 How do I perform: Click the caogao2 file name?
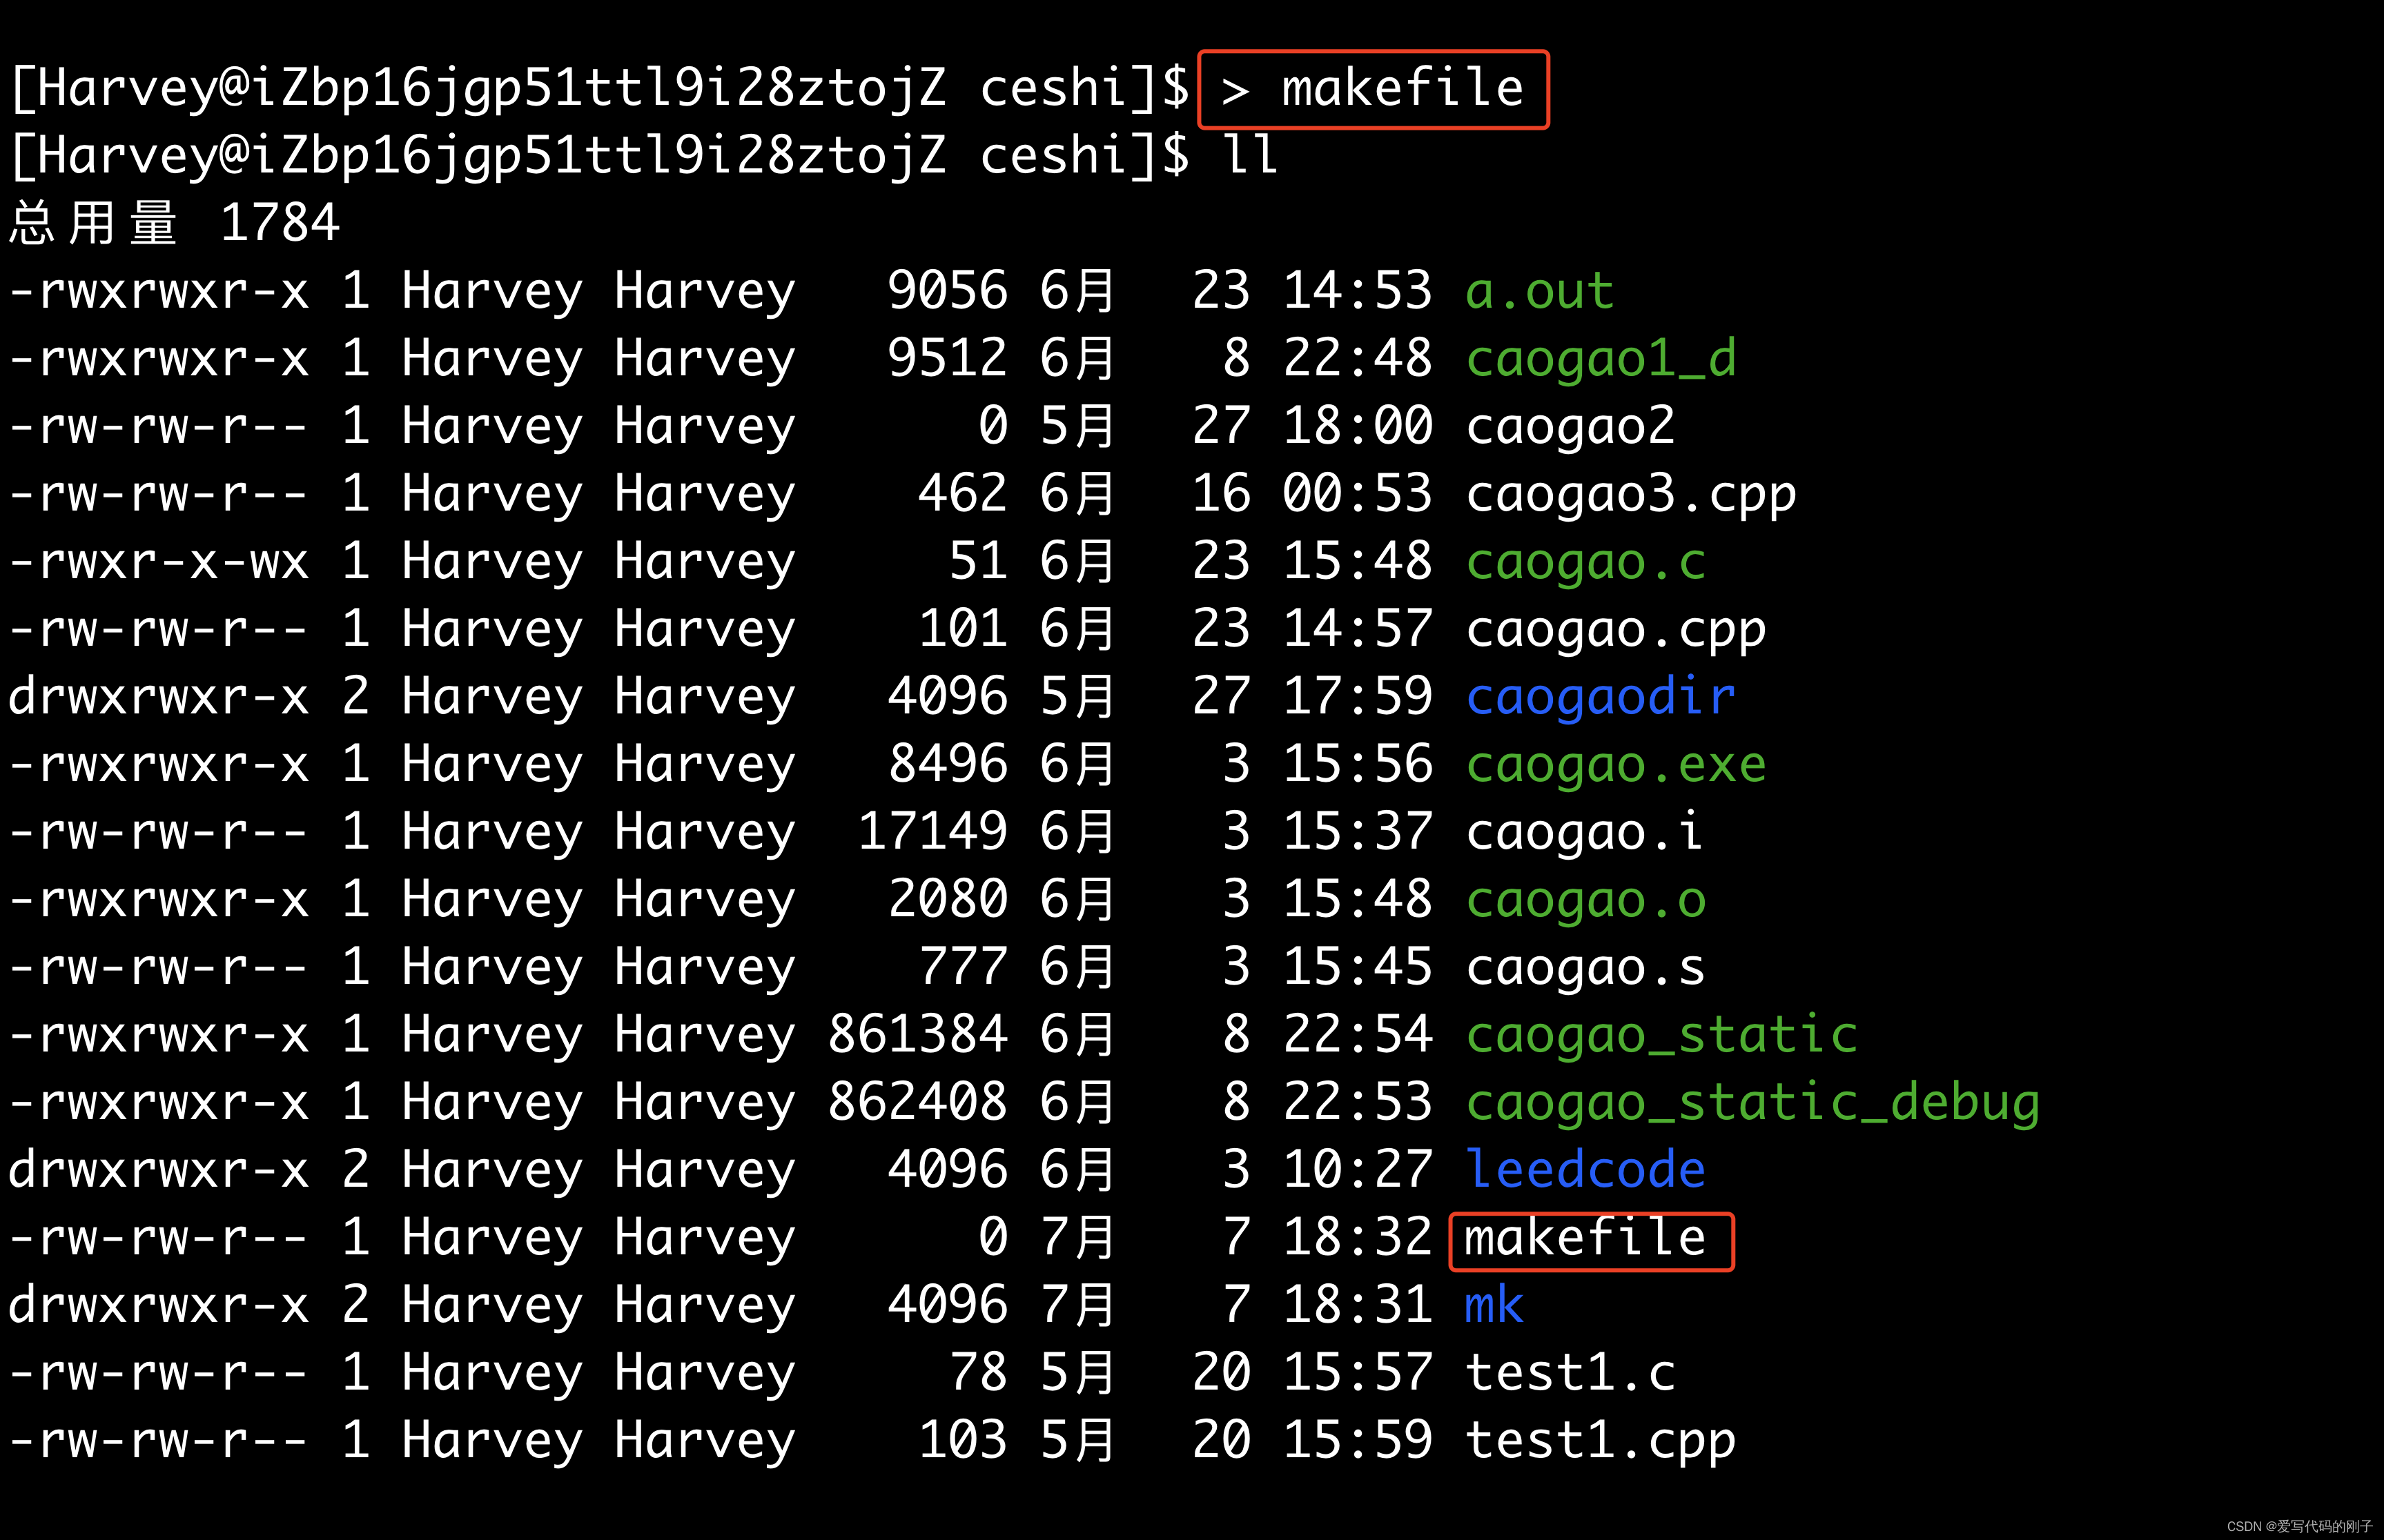[x=1570, y=426]
